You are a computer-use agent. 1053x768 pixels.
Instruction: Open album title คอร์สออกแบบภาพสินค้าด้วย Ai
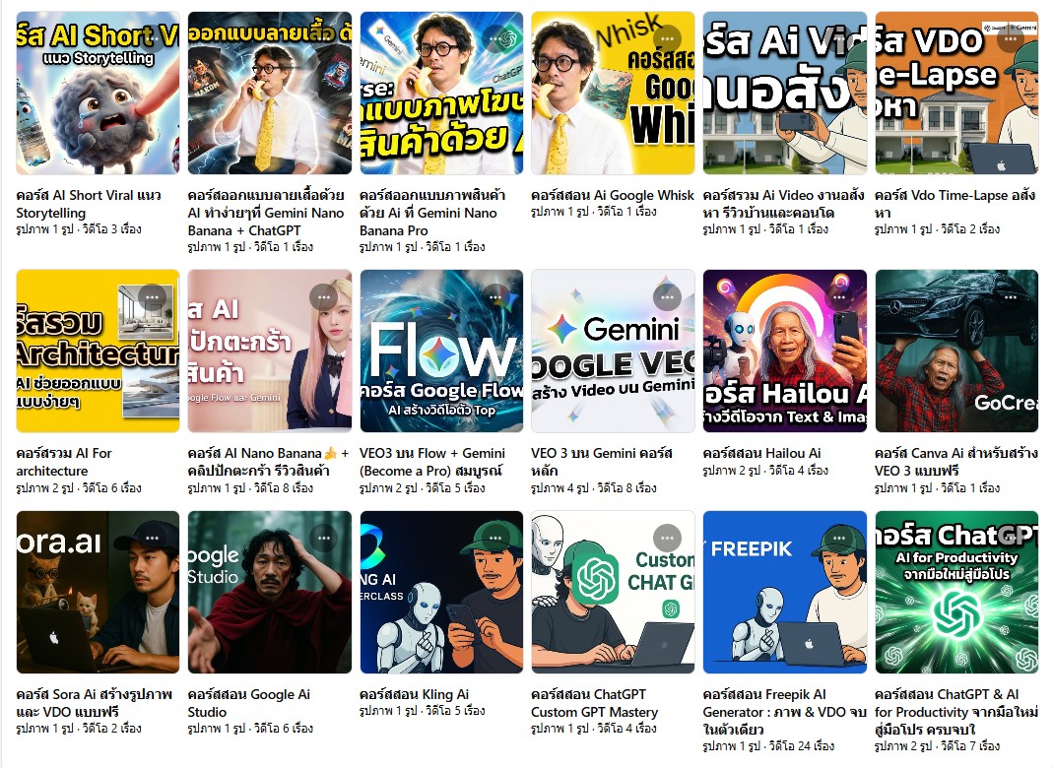click(x=432, y=213)
